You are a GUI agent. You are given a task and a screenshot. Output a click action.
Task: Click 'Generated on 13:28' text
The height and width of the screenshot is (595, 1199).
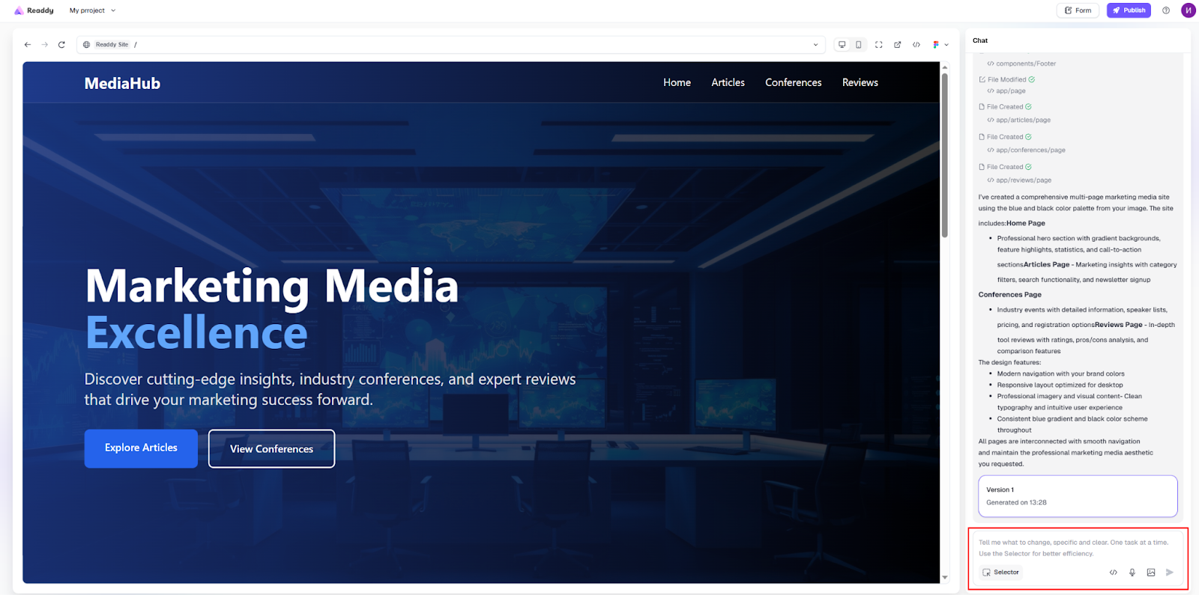1016,503
